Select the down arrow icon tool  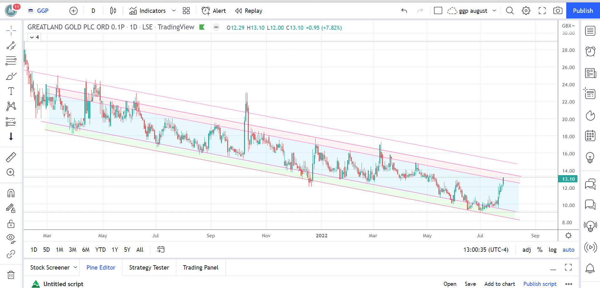point(11,137)
